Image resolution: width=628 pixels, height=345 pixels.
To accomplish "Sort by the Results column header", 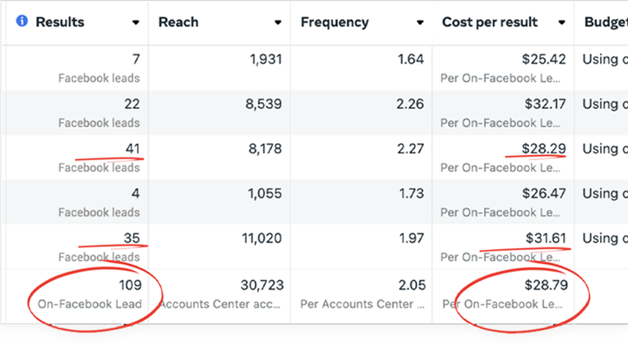I will pos(60,23).
